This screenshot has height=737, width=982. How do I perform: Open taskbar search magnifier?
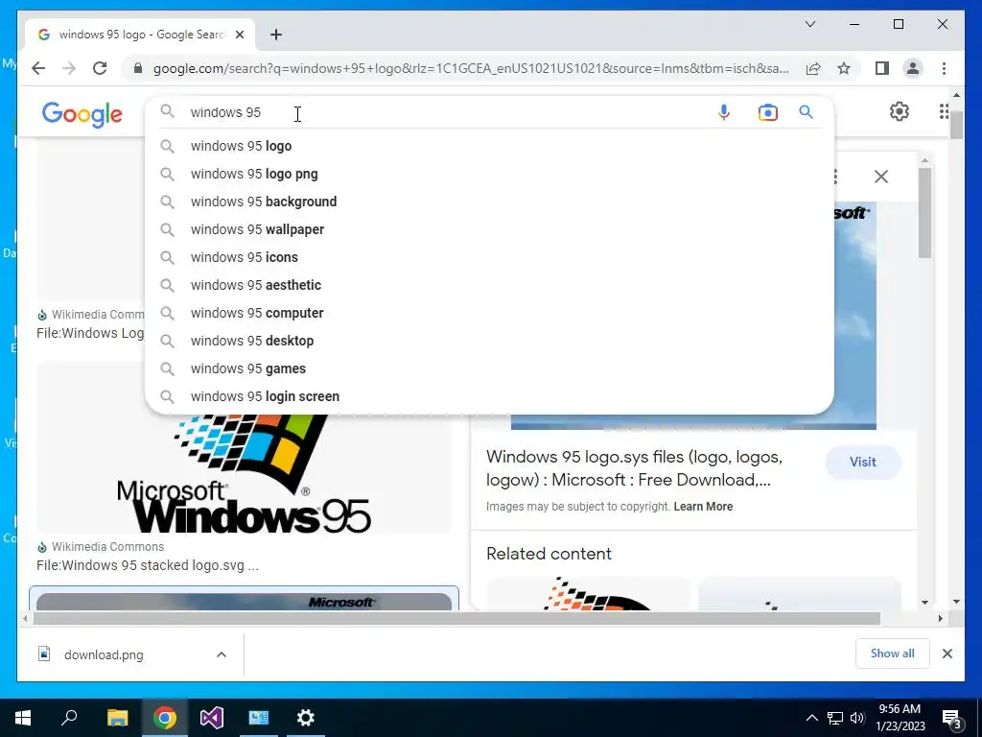(69, 718)
